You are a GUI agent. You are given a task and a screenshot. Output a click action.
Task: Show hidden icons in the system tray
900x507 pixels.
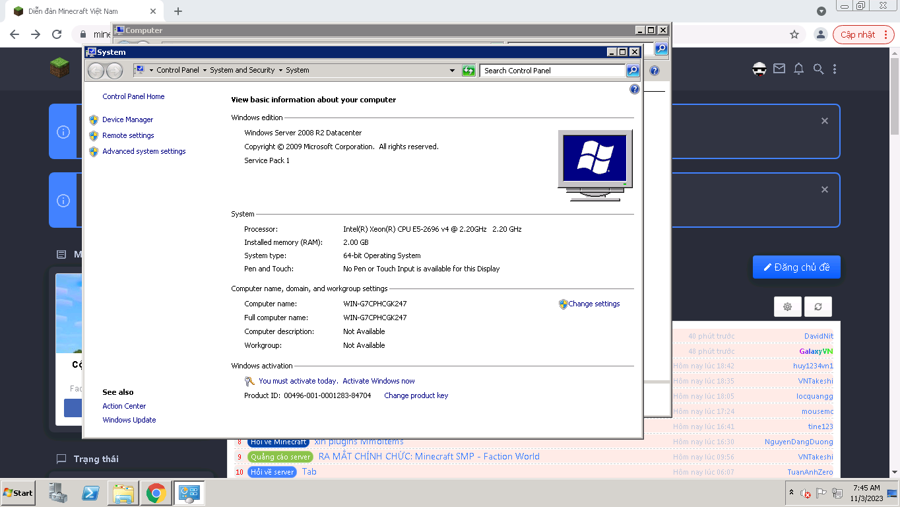(x=791, y=492)
